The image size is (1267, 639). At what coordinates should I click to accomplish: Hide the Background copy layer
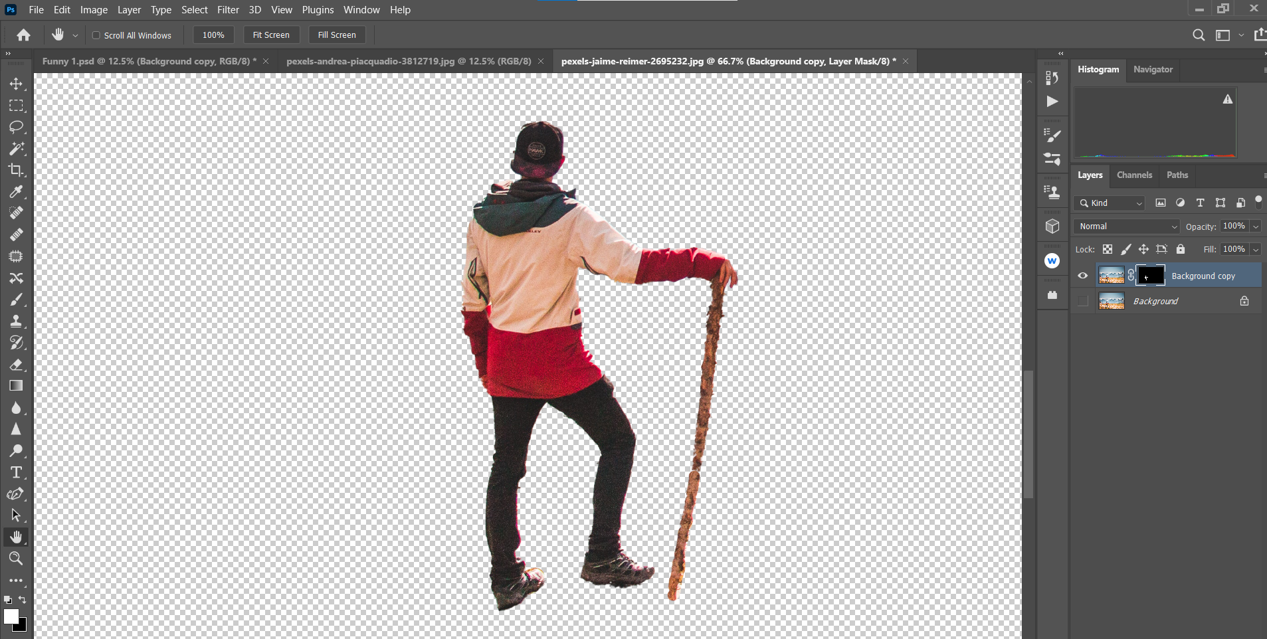(1082, 275)
